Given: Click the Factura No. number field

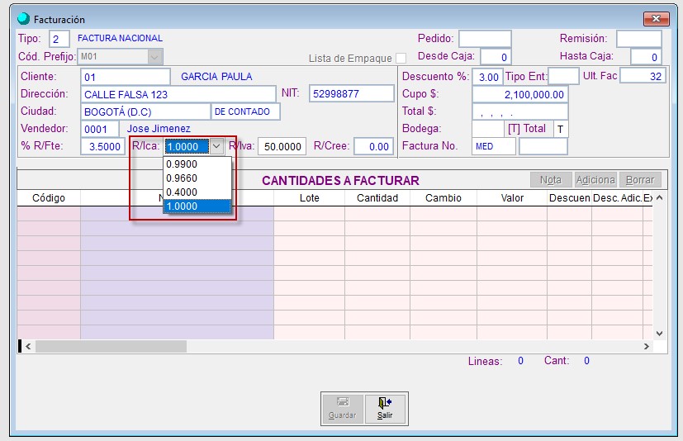Looking at the screenshot, I should [x=543, y=146].
